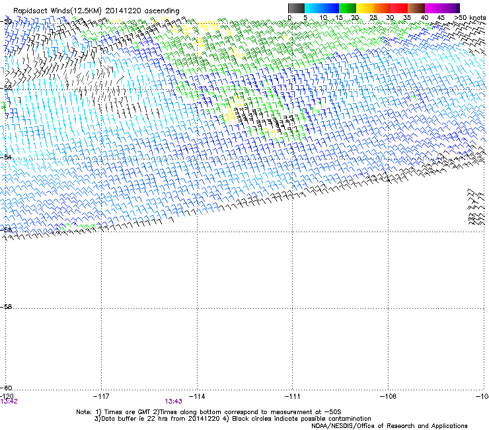This screenshot has width=489, height=430.
Task: Click the -108 longitude axis label
Action: click(x=389, y=396)
